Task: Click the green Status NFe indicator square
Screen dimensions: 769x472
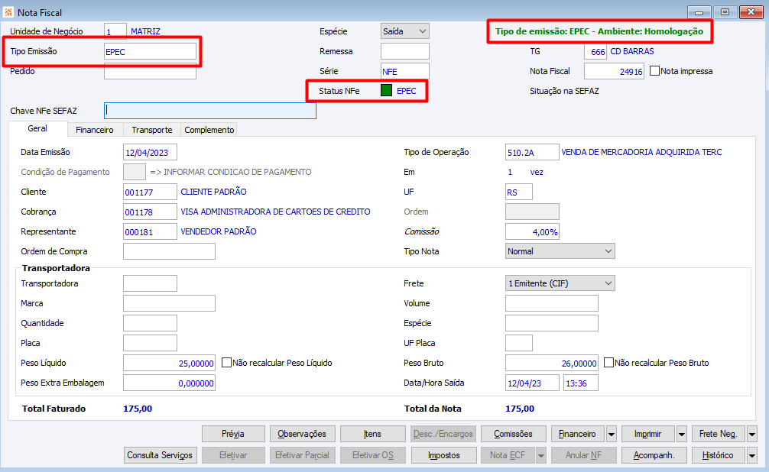Action: pos(387,90)
